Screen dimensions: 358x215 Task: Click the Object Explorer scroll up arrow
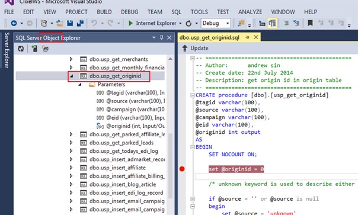coord(170,59)
